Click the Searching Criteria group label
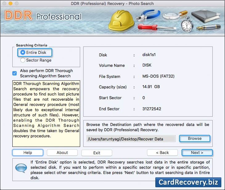Viewport: 225px width, 190px height. click(x=31, y=45)
